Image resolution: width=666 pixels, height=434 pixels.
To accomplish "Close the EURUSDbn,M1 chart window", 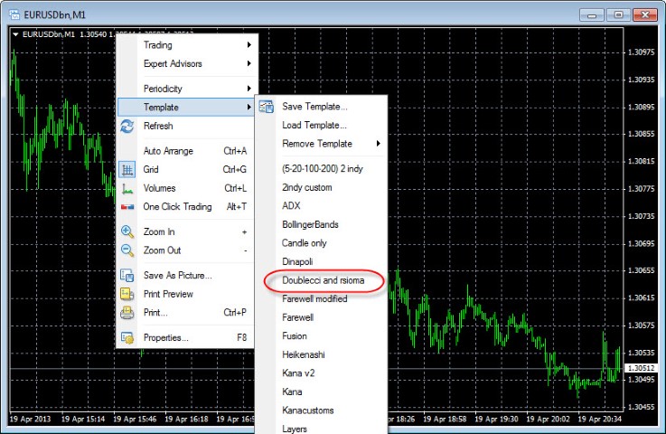I will click(644, 14).
